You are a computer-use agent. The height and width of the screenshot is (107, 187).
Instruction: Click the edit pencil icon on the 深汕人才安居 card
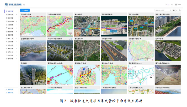point(70,39)
